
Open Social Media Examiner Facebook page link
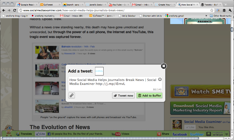pyautogui.click(x=203, y=122)
